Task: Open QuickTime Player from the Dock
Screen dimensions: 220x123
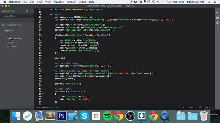Action: click(x=165, y=116)
